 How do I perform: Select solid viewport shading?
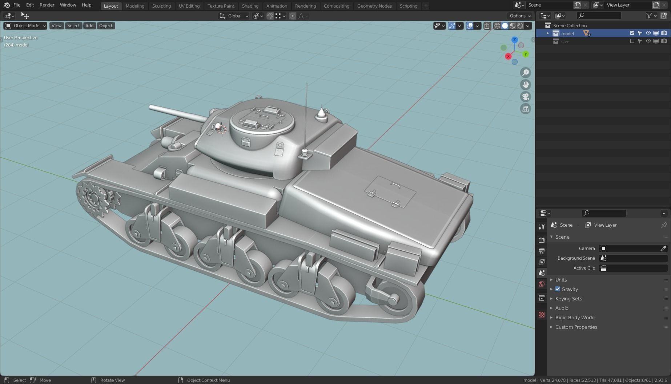point(505,26)
